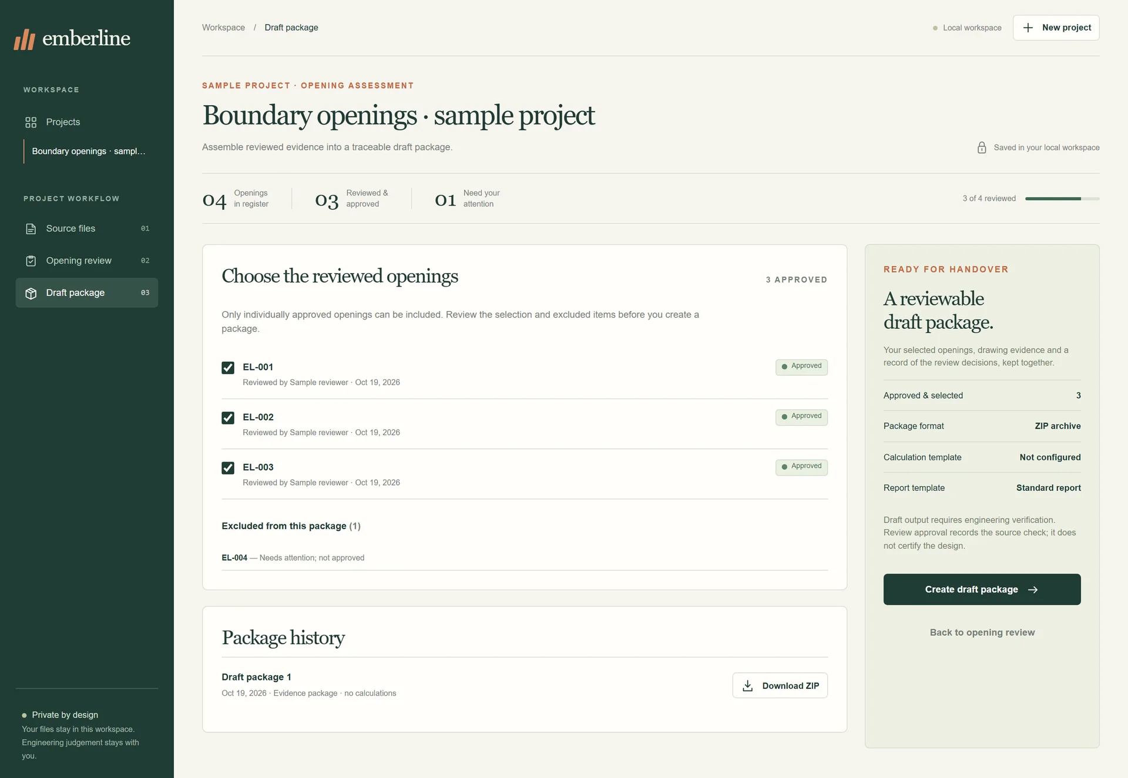Open Projects in the sidebar
Screen dimensions: 1128x778
click(87, 122)
